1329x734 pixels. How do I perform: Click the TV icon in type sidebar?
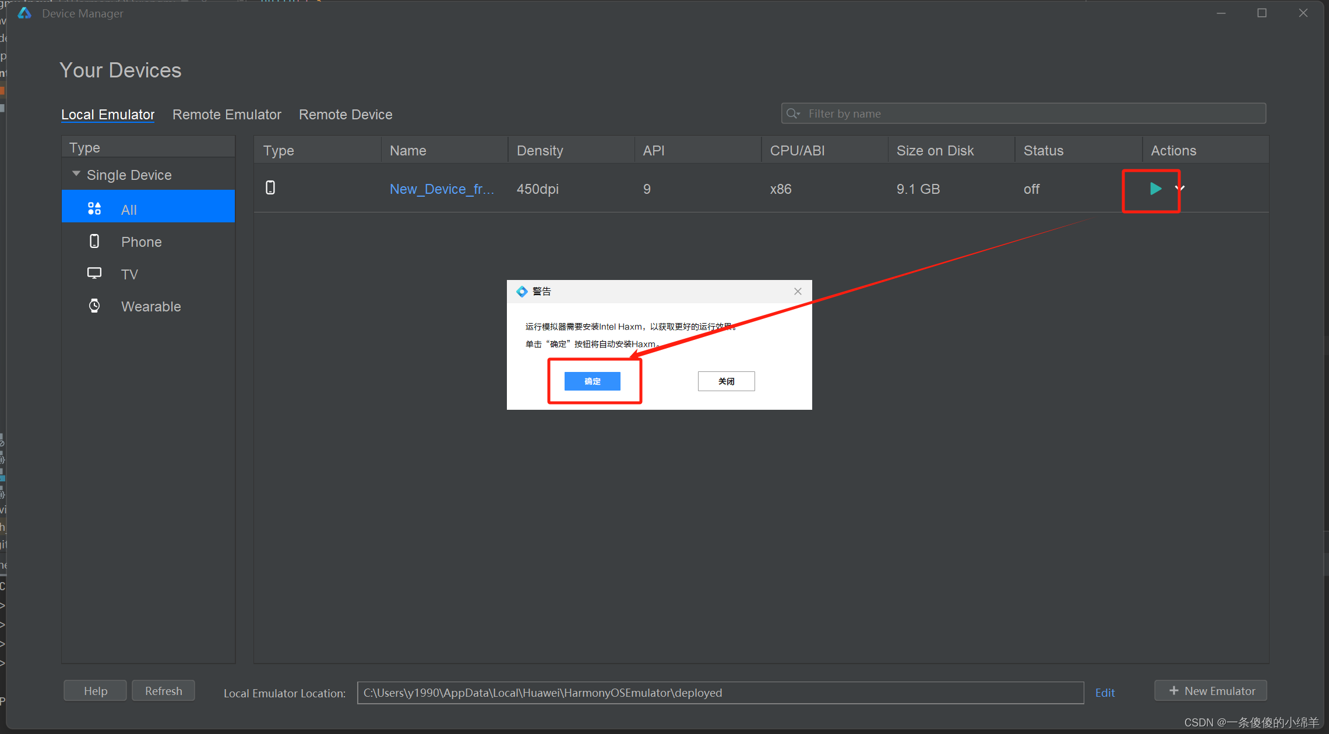[94, 274]
